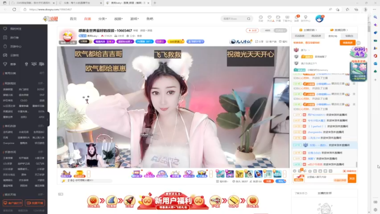
Task: Click the orange 充值 recharge button
Action: pyautogui.click(x=268, y=181)
